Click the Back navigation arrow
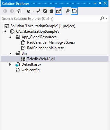The image size is (110, 130). 5,11
